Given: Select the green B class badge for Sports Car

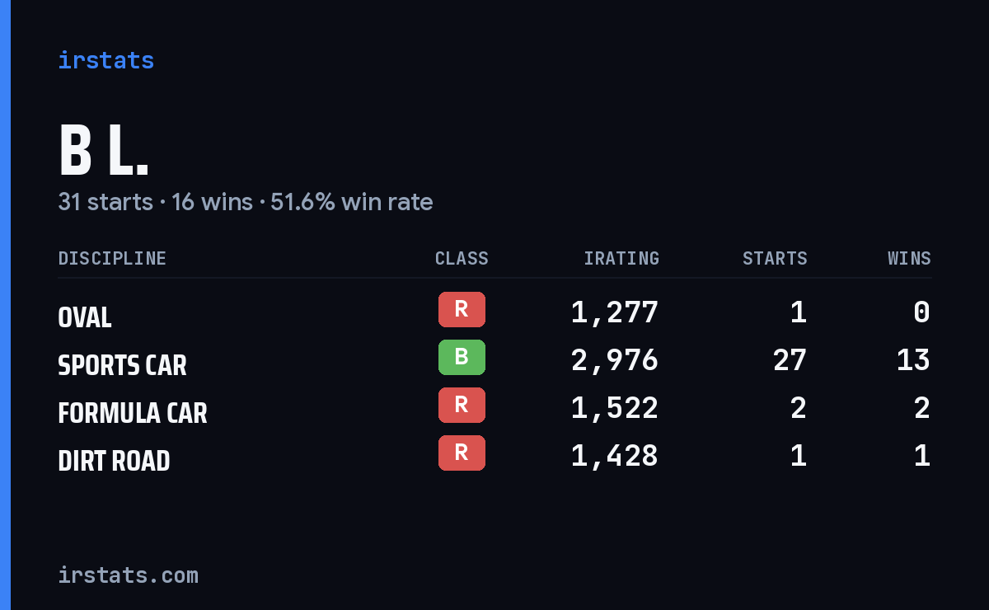Looking at the screenshot, I should tap(462, 357).
